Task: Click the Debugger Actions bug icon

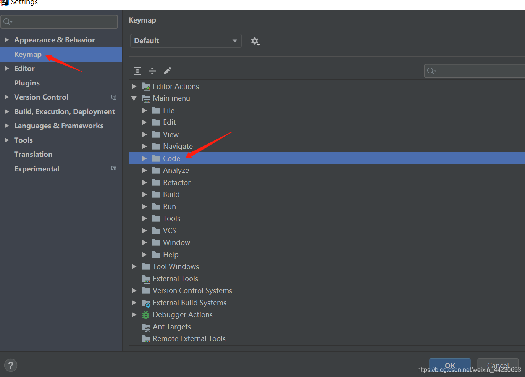Action: pos(146,315)
